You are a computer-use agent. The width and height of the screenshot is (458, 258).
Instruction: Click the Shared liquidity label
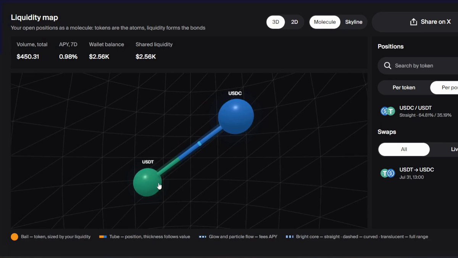154,44
